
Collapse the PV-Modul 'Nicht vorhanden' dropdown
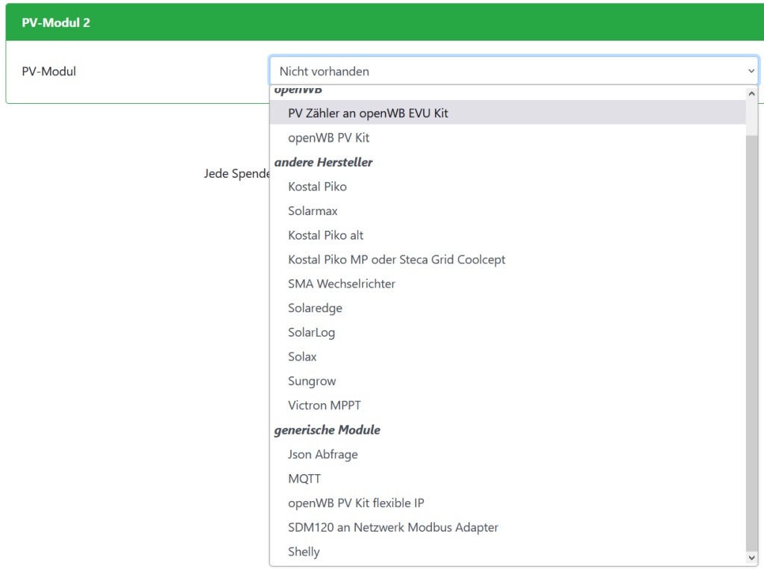coord(513,72)
